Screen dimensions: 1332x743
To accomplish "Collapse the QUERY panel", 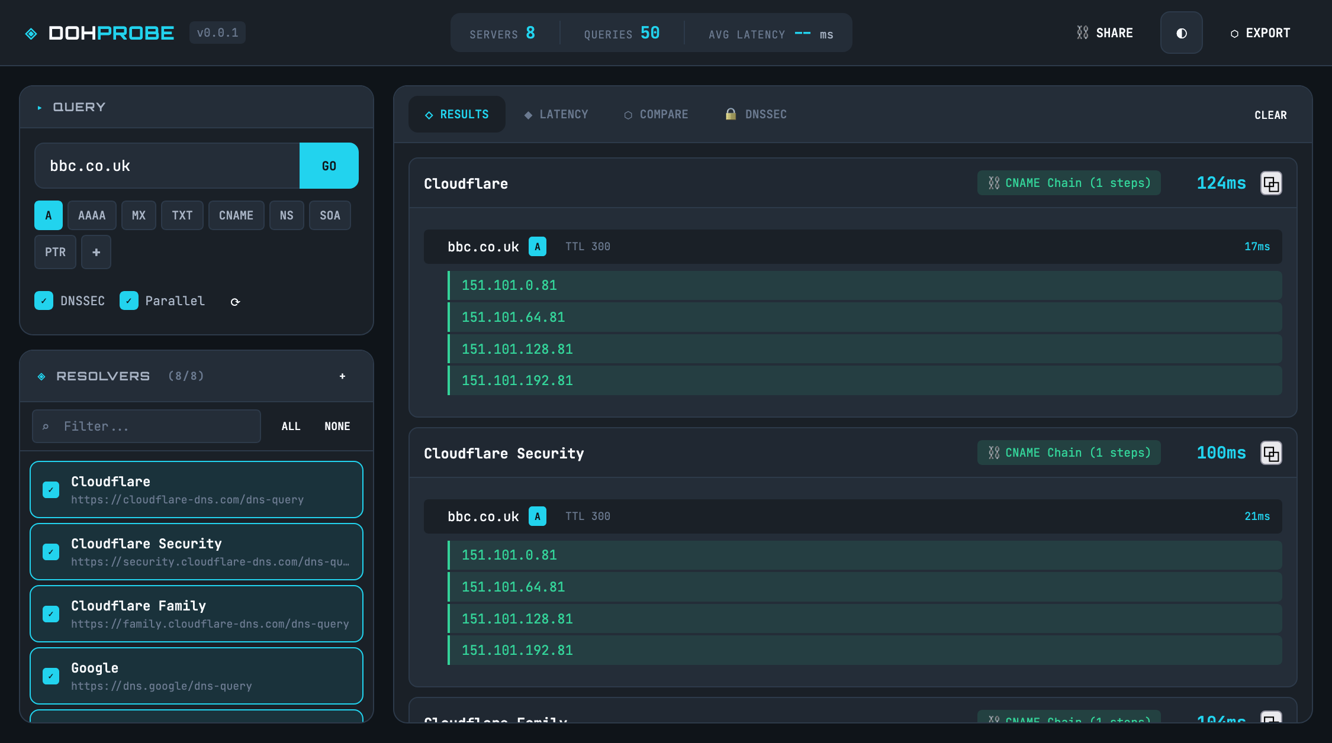I will pyautogui.click(x=40, y=107).
